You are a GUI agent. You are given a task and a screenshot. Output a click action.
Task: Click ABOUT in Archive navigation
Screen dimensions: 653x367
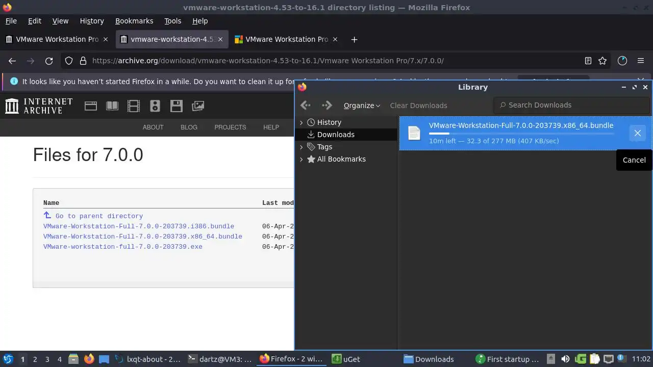coord(153,127)
